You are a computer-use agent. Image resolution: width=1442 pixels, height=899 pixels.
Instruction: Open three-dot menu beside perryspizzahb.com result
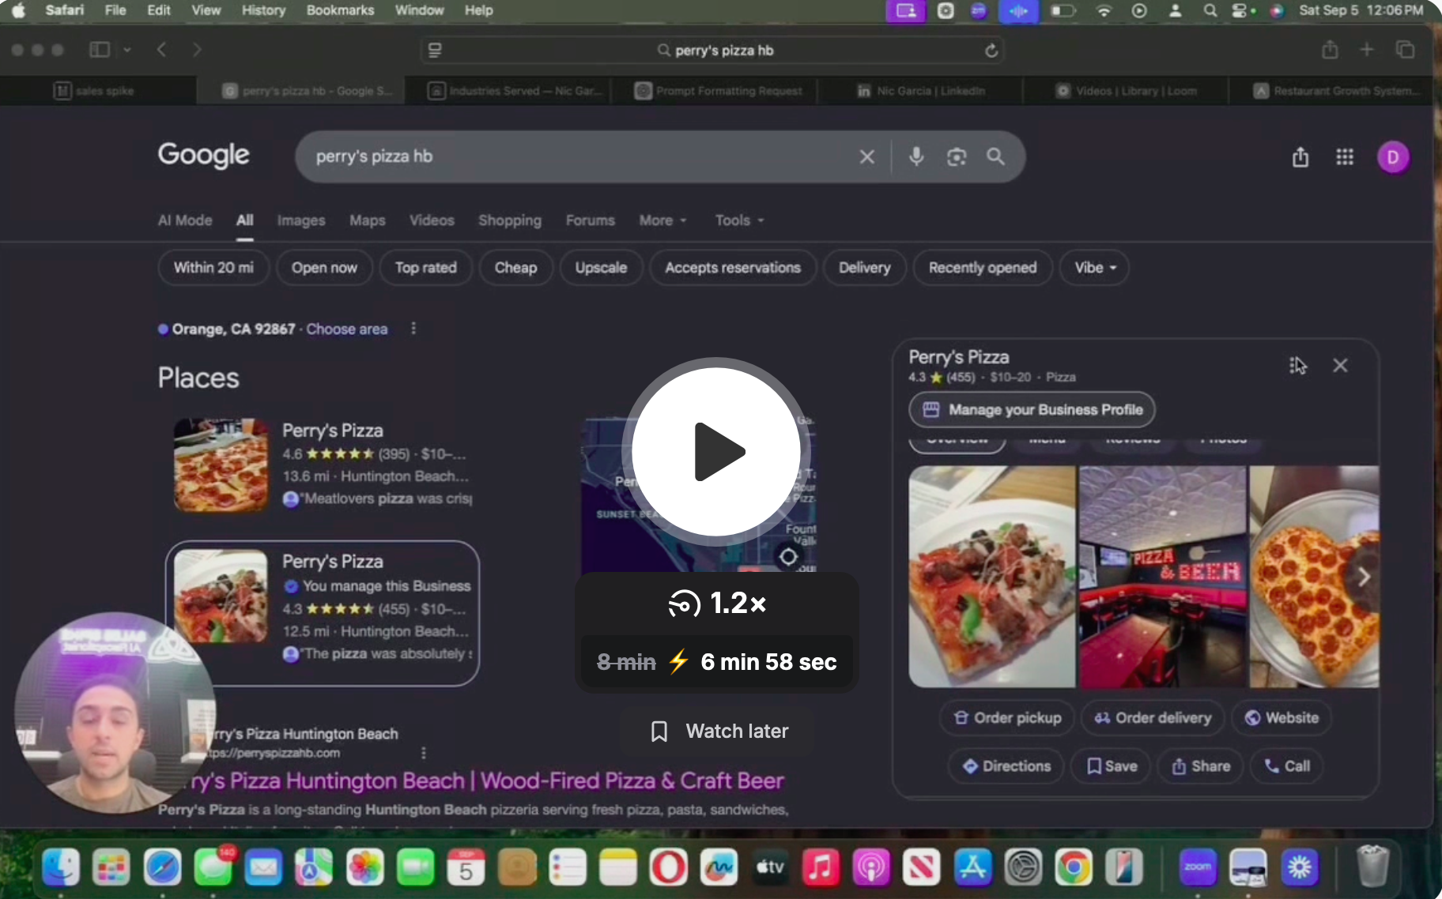(x=424, y=753)
